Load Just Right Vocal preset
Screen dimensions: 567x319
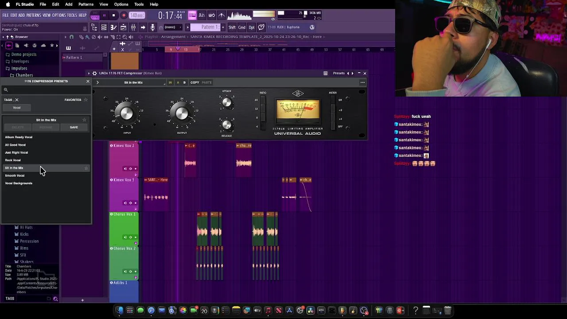16,152
